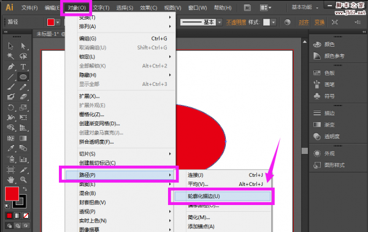The width and height of the screenshot is (368, 232).
Task: Set paint mode to solid Color
Action: 9,215
